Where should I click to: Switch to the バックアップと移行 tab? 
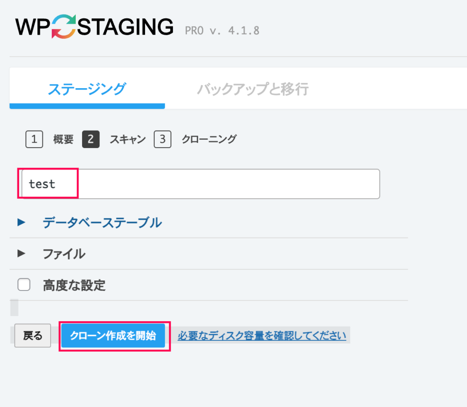[x=253, y=89]
